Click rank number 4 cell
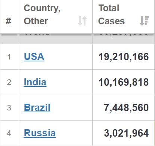Screen dimensions: 155x146 pos(9,133)
